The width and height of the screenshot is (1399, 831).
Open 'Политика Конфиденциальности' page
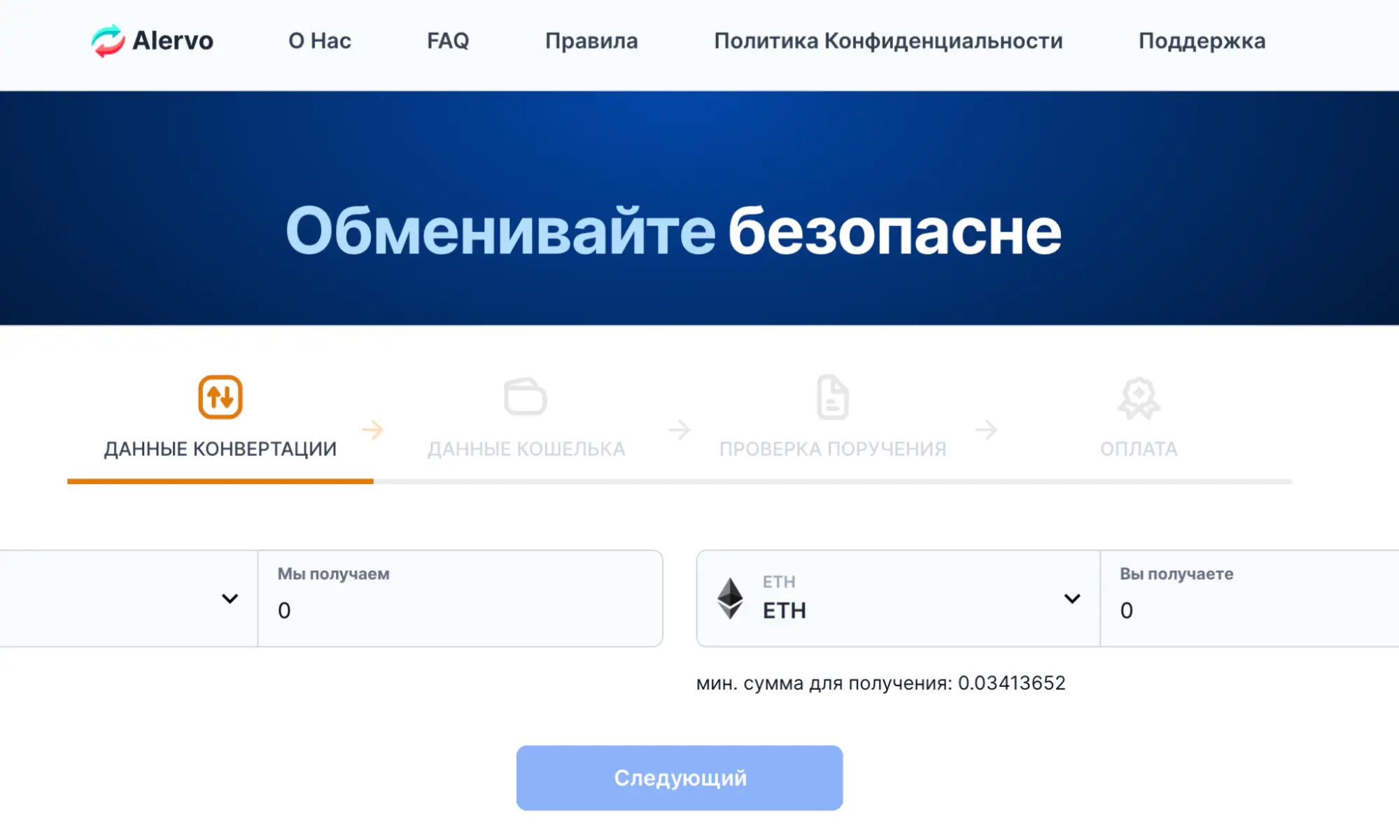click(x=887, y=41)
